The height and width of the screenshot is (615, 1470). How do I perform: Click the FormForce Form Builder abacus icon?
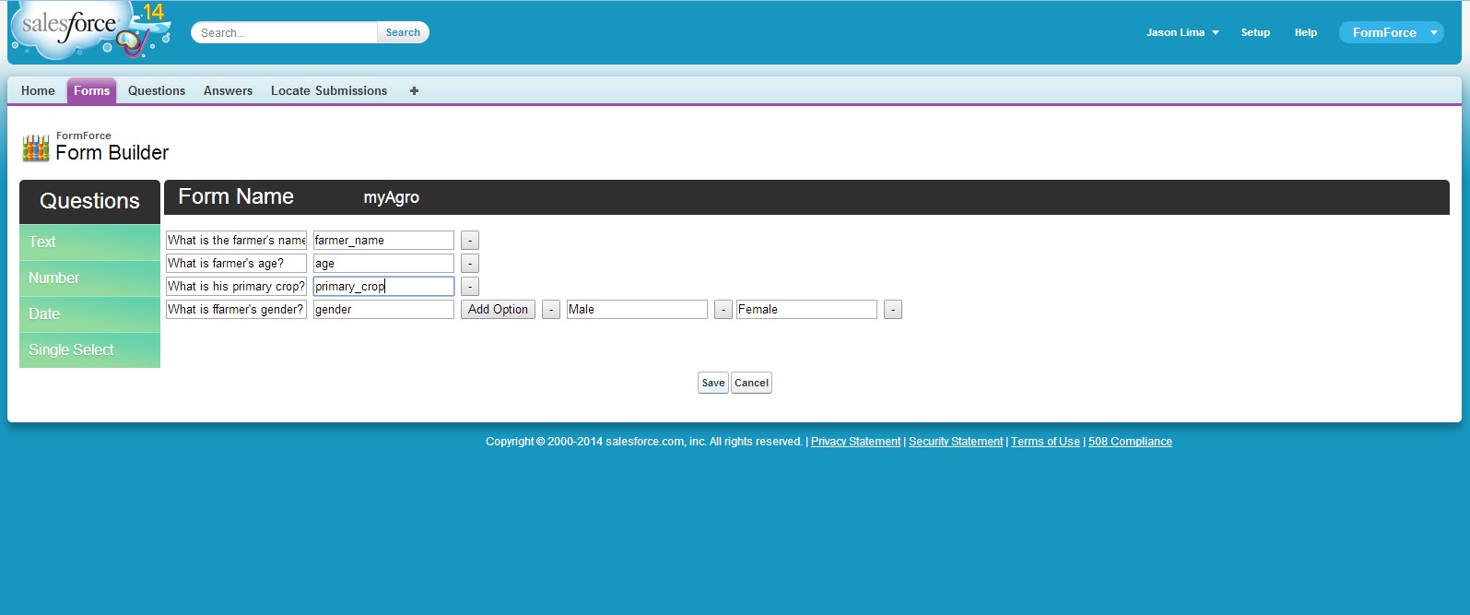(36, 148)
